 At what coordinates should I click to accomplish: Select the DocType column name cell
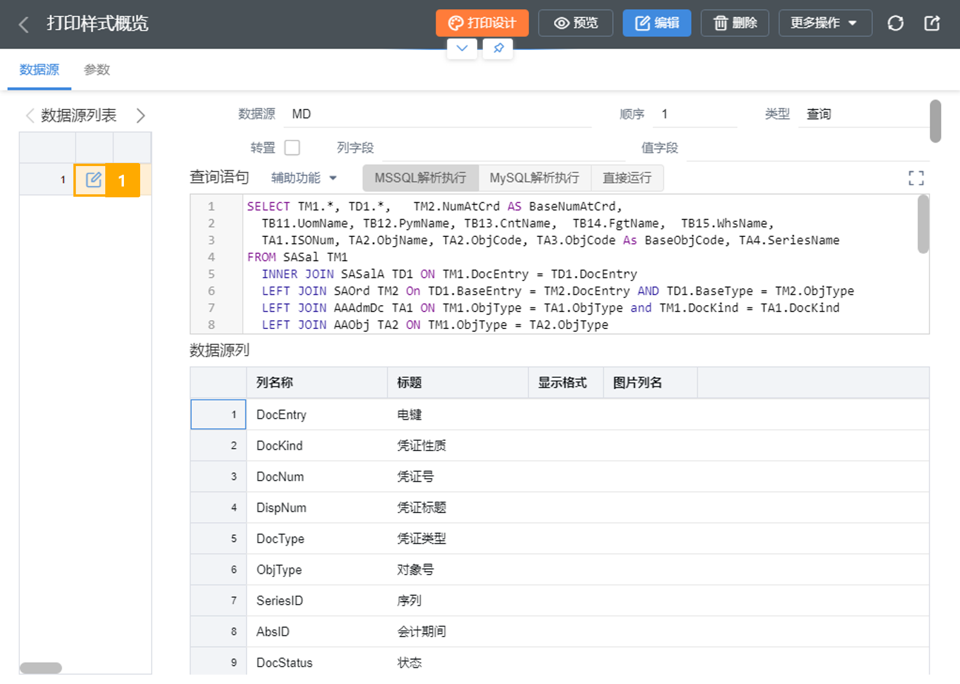[x=317, y=538]
